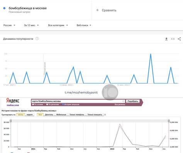Image resolution: width=183 pixels, height=153 pixels.
Task: Edit the бомбоубежища в москве search term
Action: (x=27, y=8)
